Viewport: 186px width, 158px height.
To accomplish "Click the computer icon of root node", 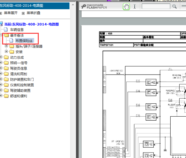I will (x=1, y=24).
